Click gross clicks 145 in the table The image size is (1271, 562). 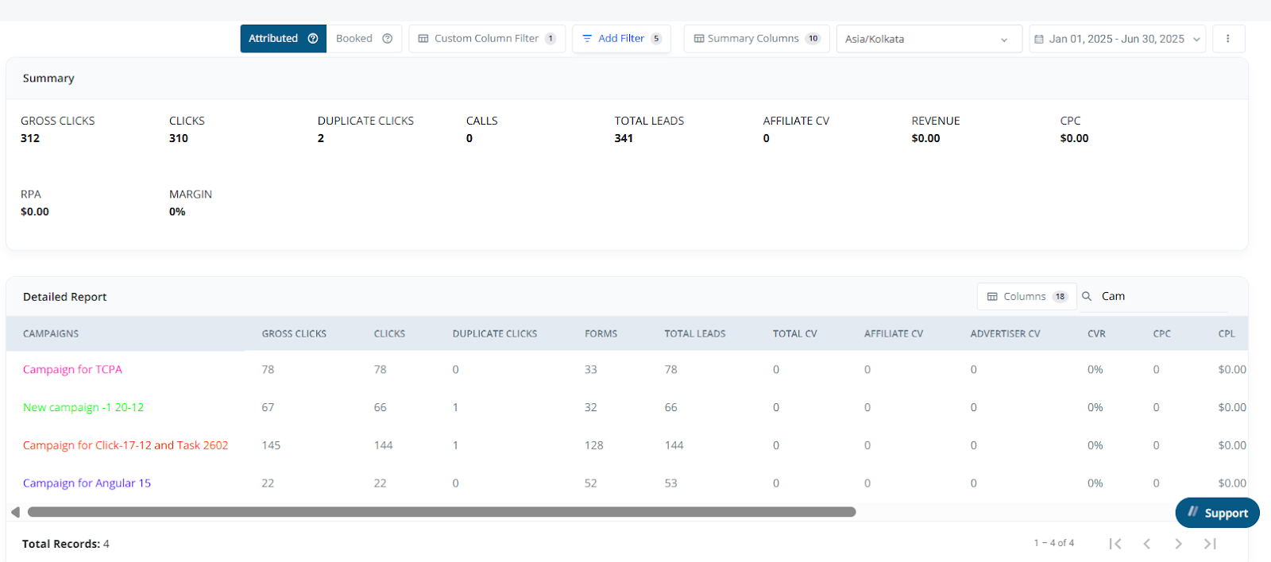pos(271,445)
